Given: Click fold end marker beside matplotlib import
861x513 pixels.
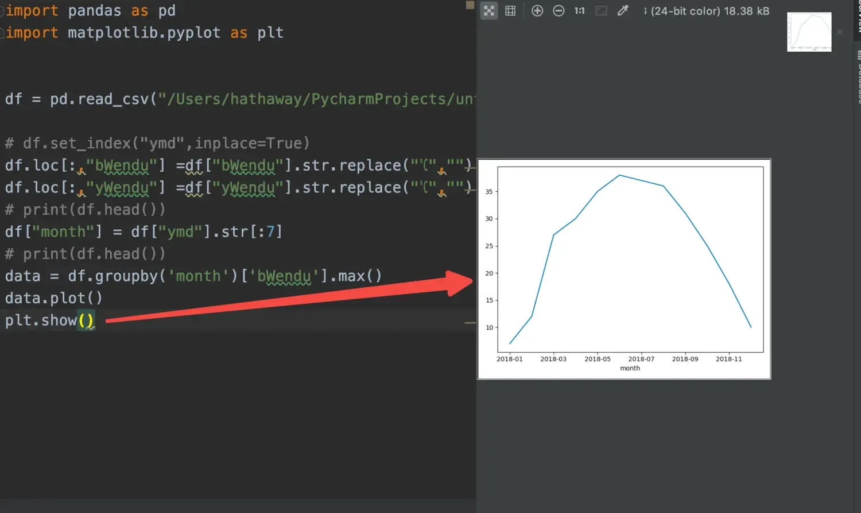Looking at the screenshot, I should 2,33.
